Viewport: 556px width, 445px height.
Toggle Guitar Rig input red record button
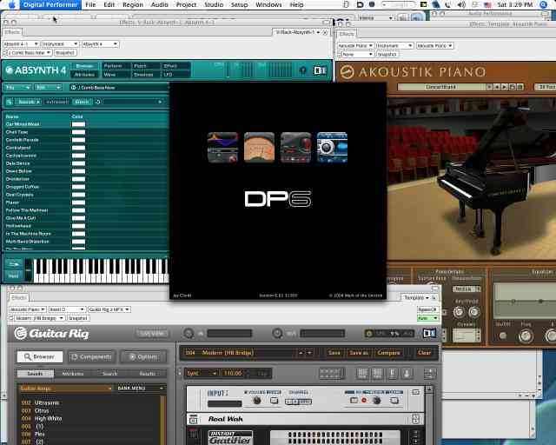point(363,401)
